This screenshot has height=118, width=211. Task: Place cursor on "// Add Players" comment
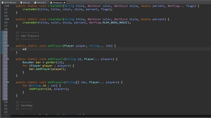(x=27, y=36)
